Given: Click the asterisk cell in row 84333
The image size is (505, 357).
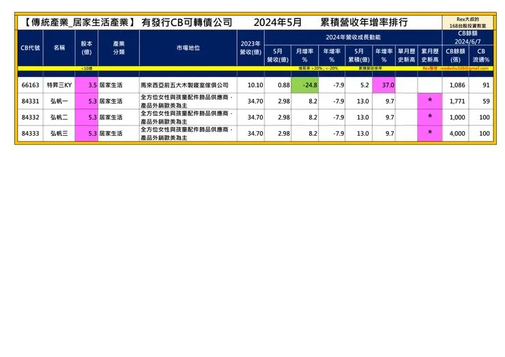Looking at the screenshot, I should click(x=430, y=133).
